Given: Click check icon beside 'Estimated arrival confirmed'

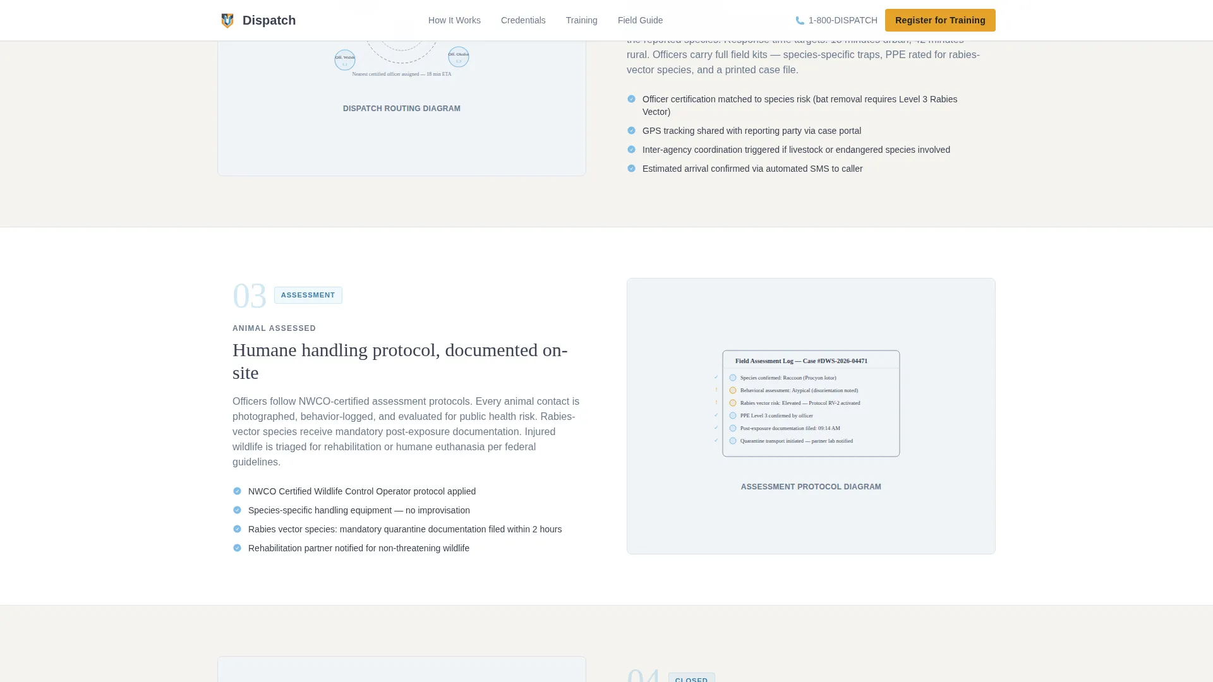Looking at the screenshot, I should tap(631, 169).
